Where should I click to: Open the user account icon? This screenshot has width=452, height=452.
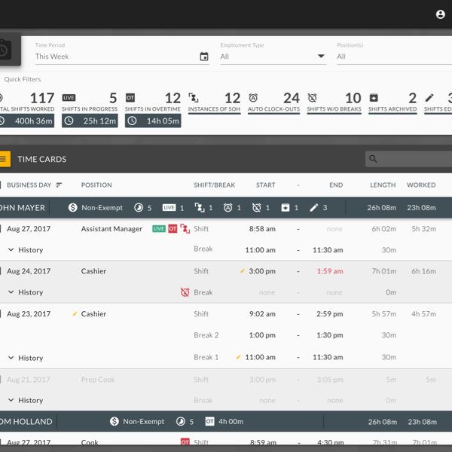click(x=441, y=14)
